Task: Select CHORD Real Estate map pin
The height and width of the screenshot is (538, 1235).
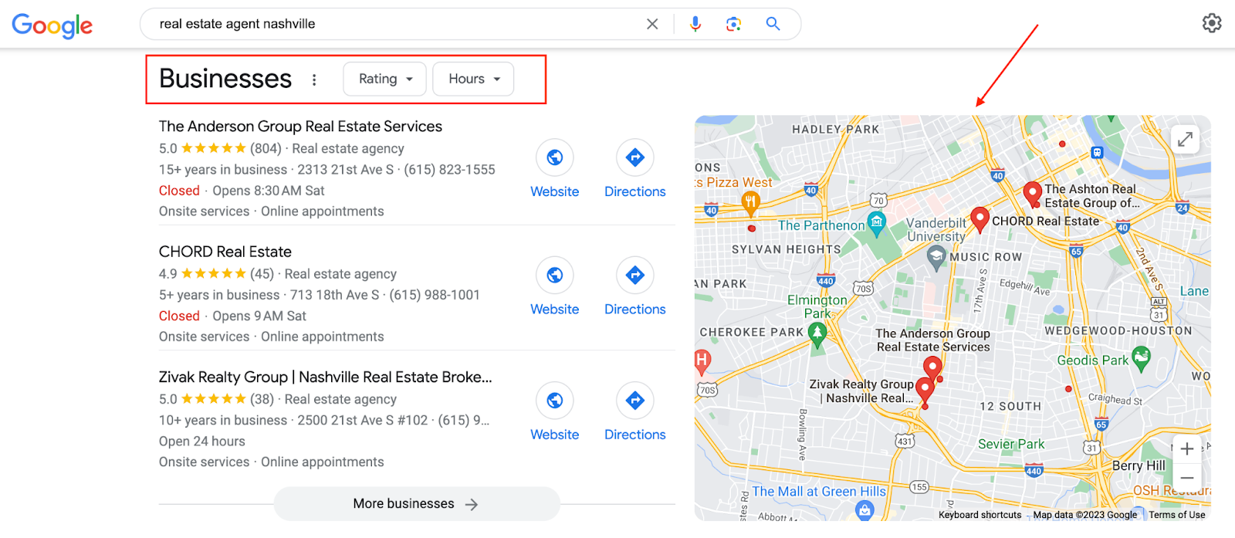Action: 980,220
